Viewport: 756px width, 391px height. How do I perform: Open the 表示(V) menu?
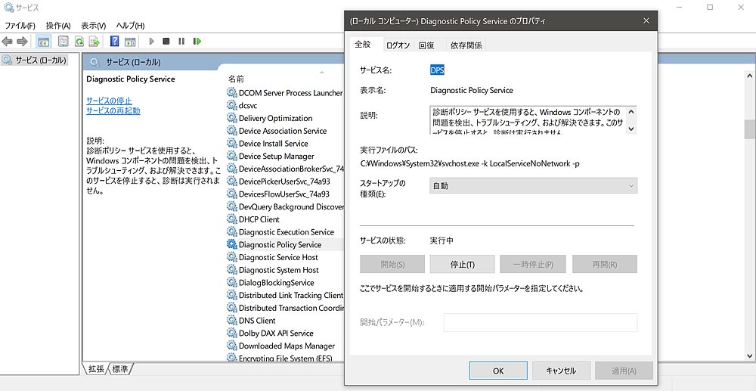coord(94,26)
